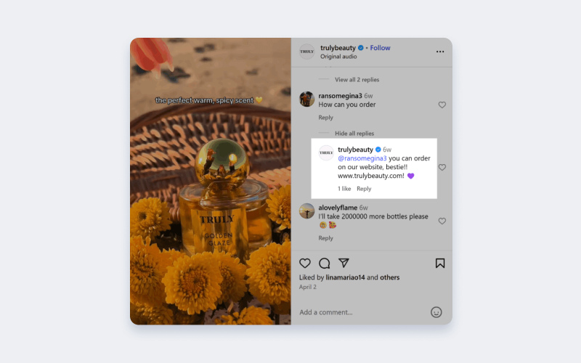The image size is (581, 363).
Task: Open the linamariao14 liker profile
Action: tap(345, 277)
